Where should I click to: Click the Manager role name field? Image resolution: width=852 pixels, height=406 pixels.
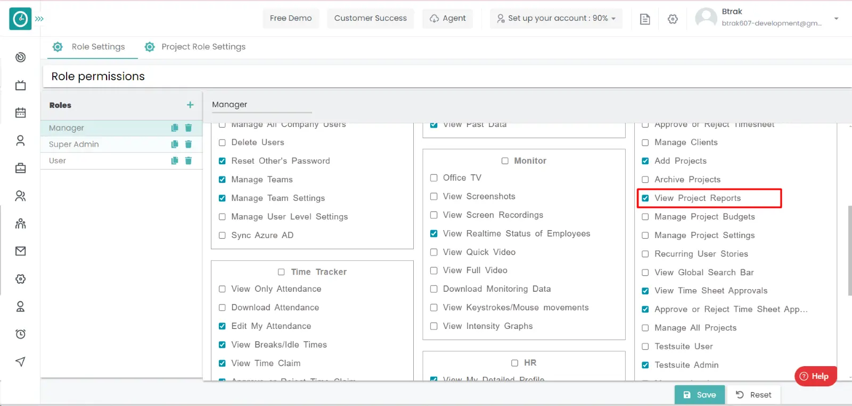point(261,105)
